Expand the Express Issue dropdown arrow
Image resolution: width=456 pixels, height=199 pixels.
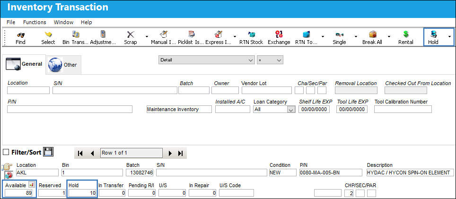(x=235, y=36)
